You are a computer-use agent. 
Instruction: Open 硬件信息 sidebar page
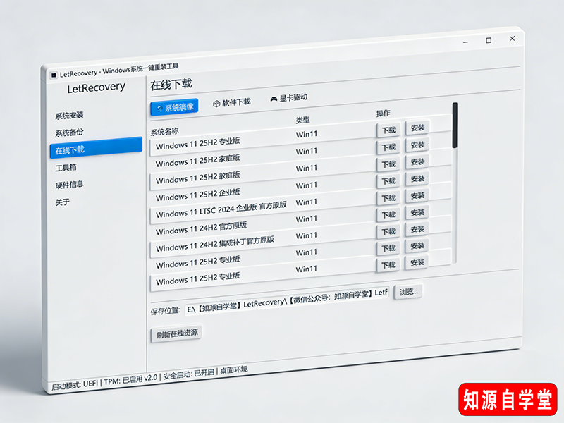click(x=70, y=185)
